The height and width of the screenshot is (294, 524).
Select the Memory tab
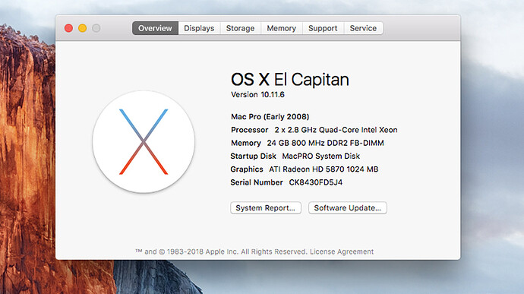point(282,28)
